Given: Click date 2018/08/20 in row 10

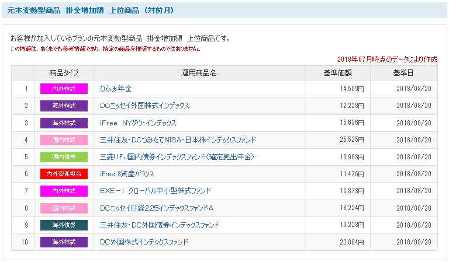Looking at the screenshot, I should point(414,242).
